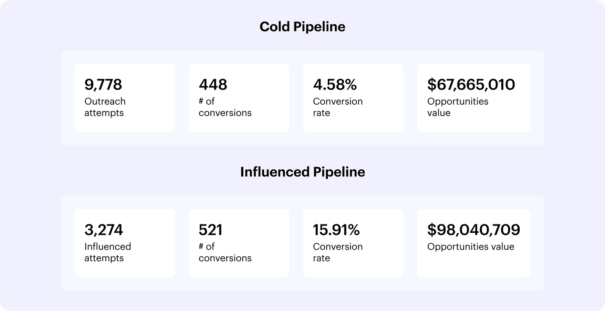605x311 pixels.
Task: Select the 3,274 influenced figure
Action: pos(104,230)
